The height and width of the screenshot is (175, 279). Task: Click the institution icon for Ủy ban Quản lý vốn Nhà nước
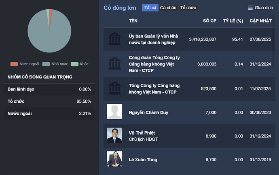click(114, 38)
